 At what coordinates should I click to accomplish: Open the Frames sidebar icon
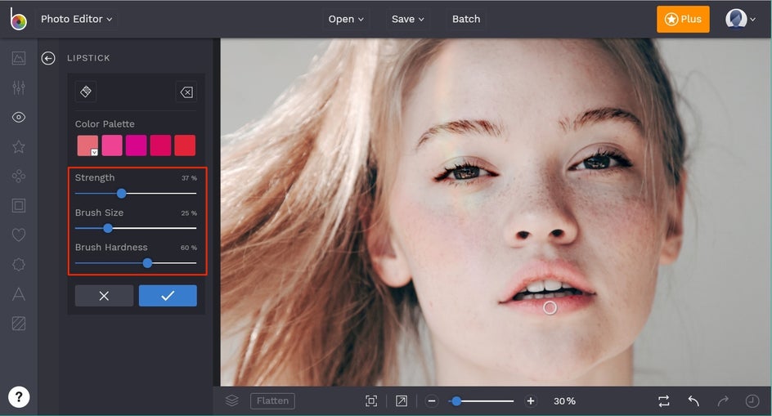(19, 205)
